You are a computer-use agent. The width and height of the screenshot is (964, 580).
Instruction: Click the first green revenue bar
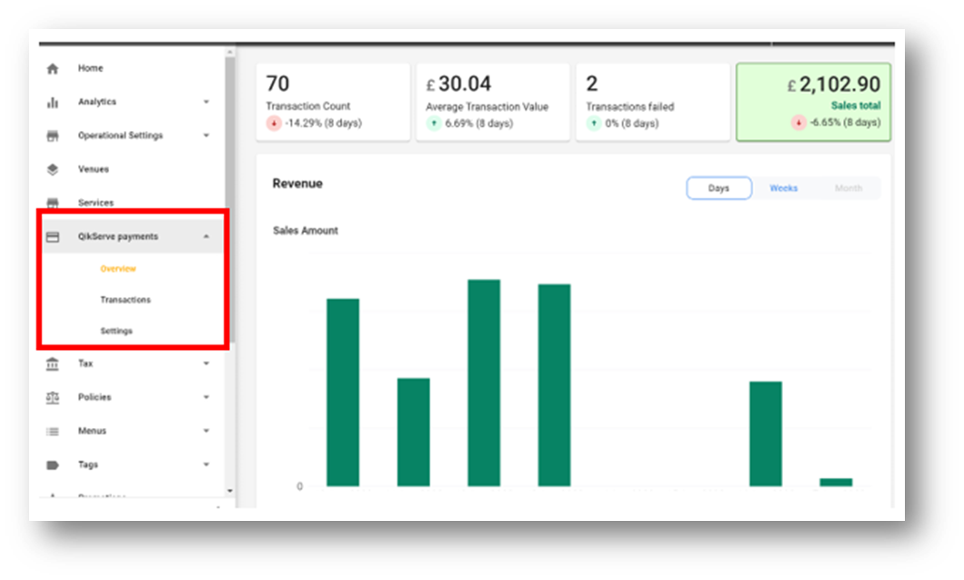coord(343,393)
